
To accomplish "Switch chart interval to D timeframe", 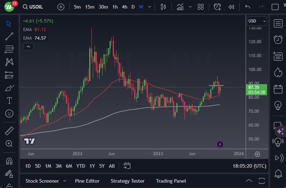I will (133, 7).
